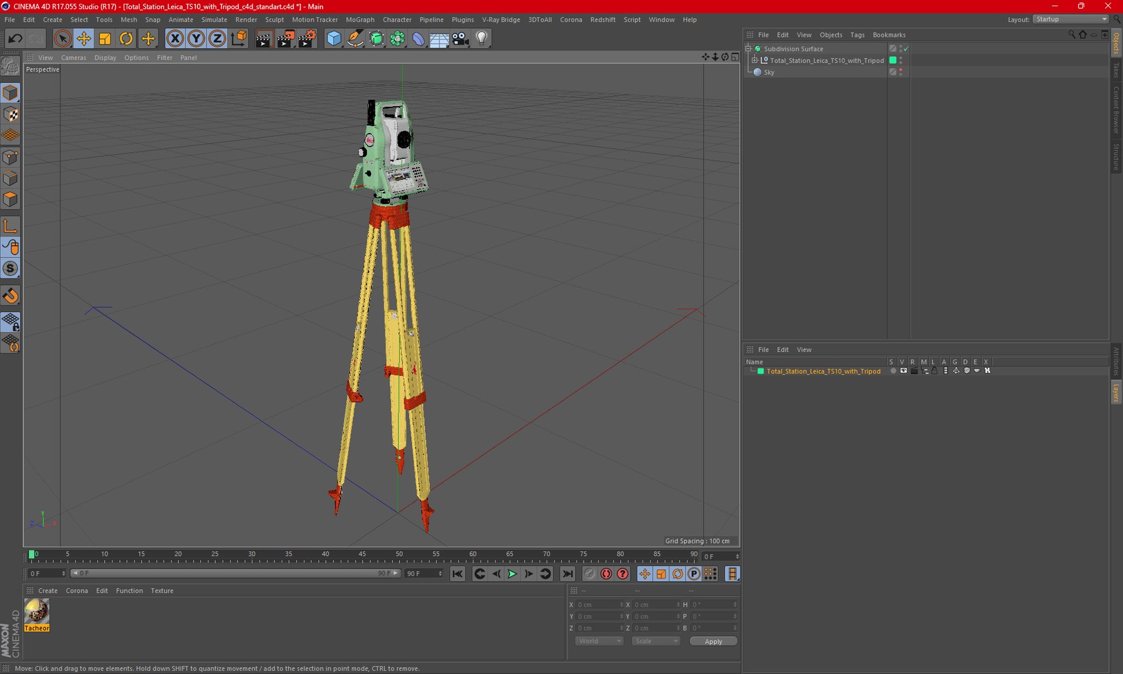Click frame 50 on the timeline ruler
1123x674 pixels.
click(x=399, y=554)
